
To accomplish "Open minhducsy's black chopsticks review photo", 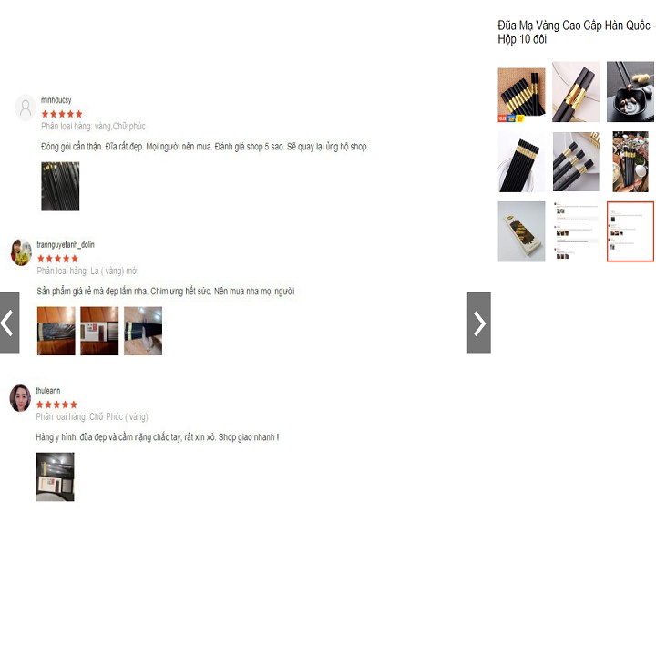I will 60,186.
